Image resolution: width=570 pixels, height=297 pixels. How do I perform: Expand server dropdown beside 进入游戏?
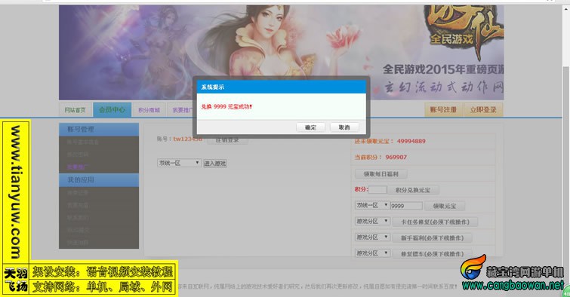[x=179, y=163]
